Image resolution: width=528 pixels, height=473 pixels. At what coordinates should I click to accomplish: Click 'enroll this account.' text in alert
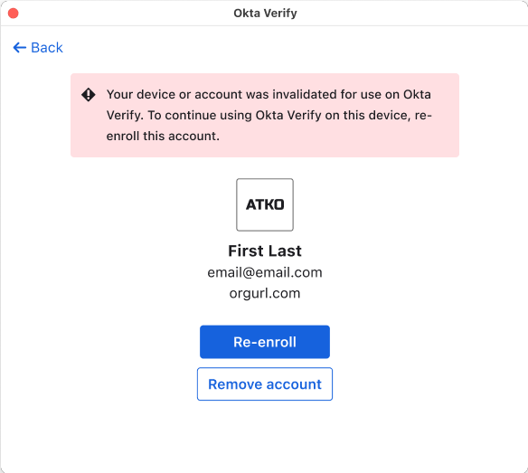tap(163, 136)
